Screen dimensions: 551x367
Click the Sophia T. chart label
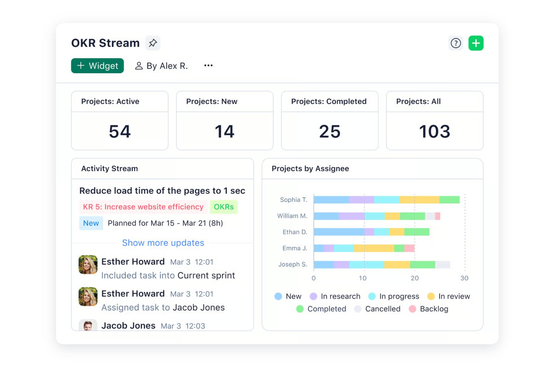click(x=294, y=200)
